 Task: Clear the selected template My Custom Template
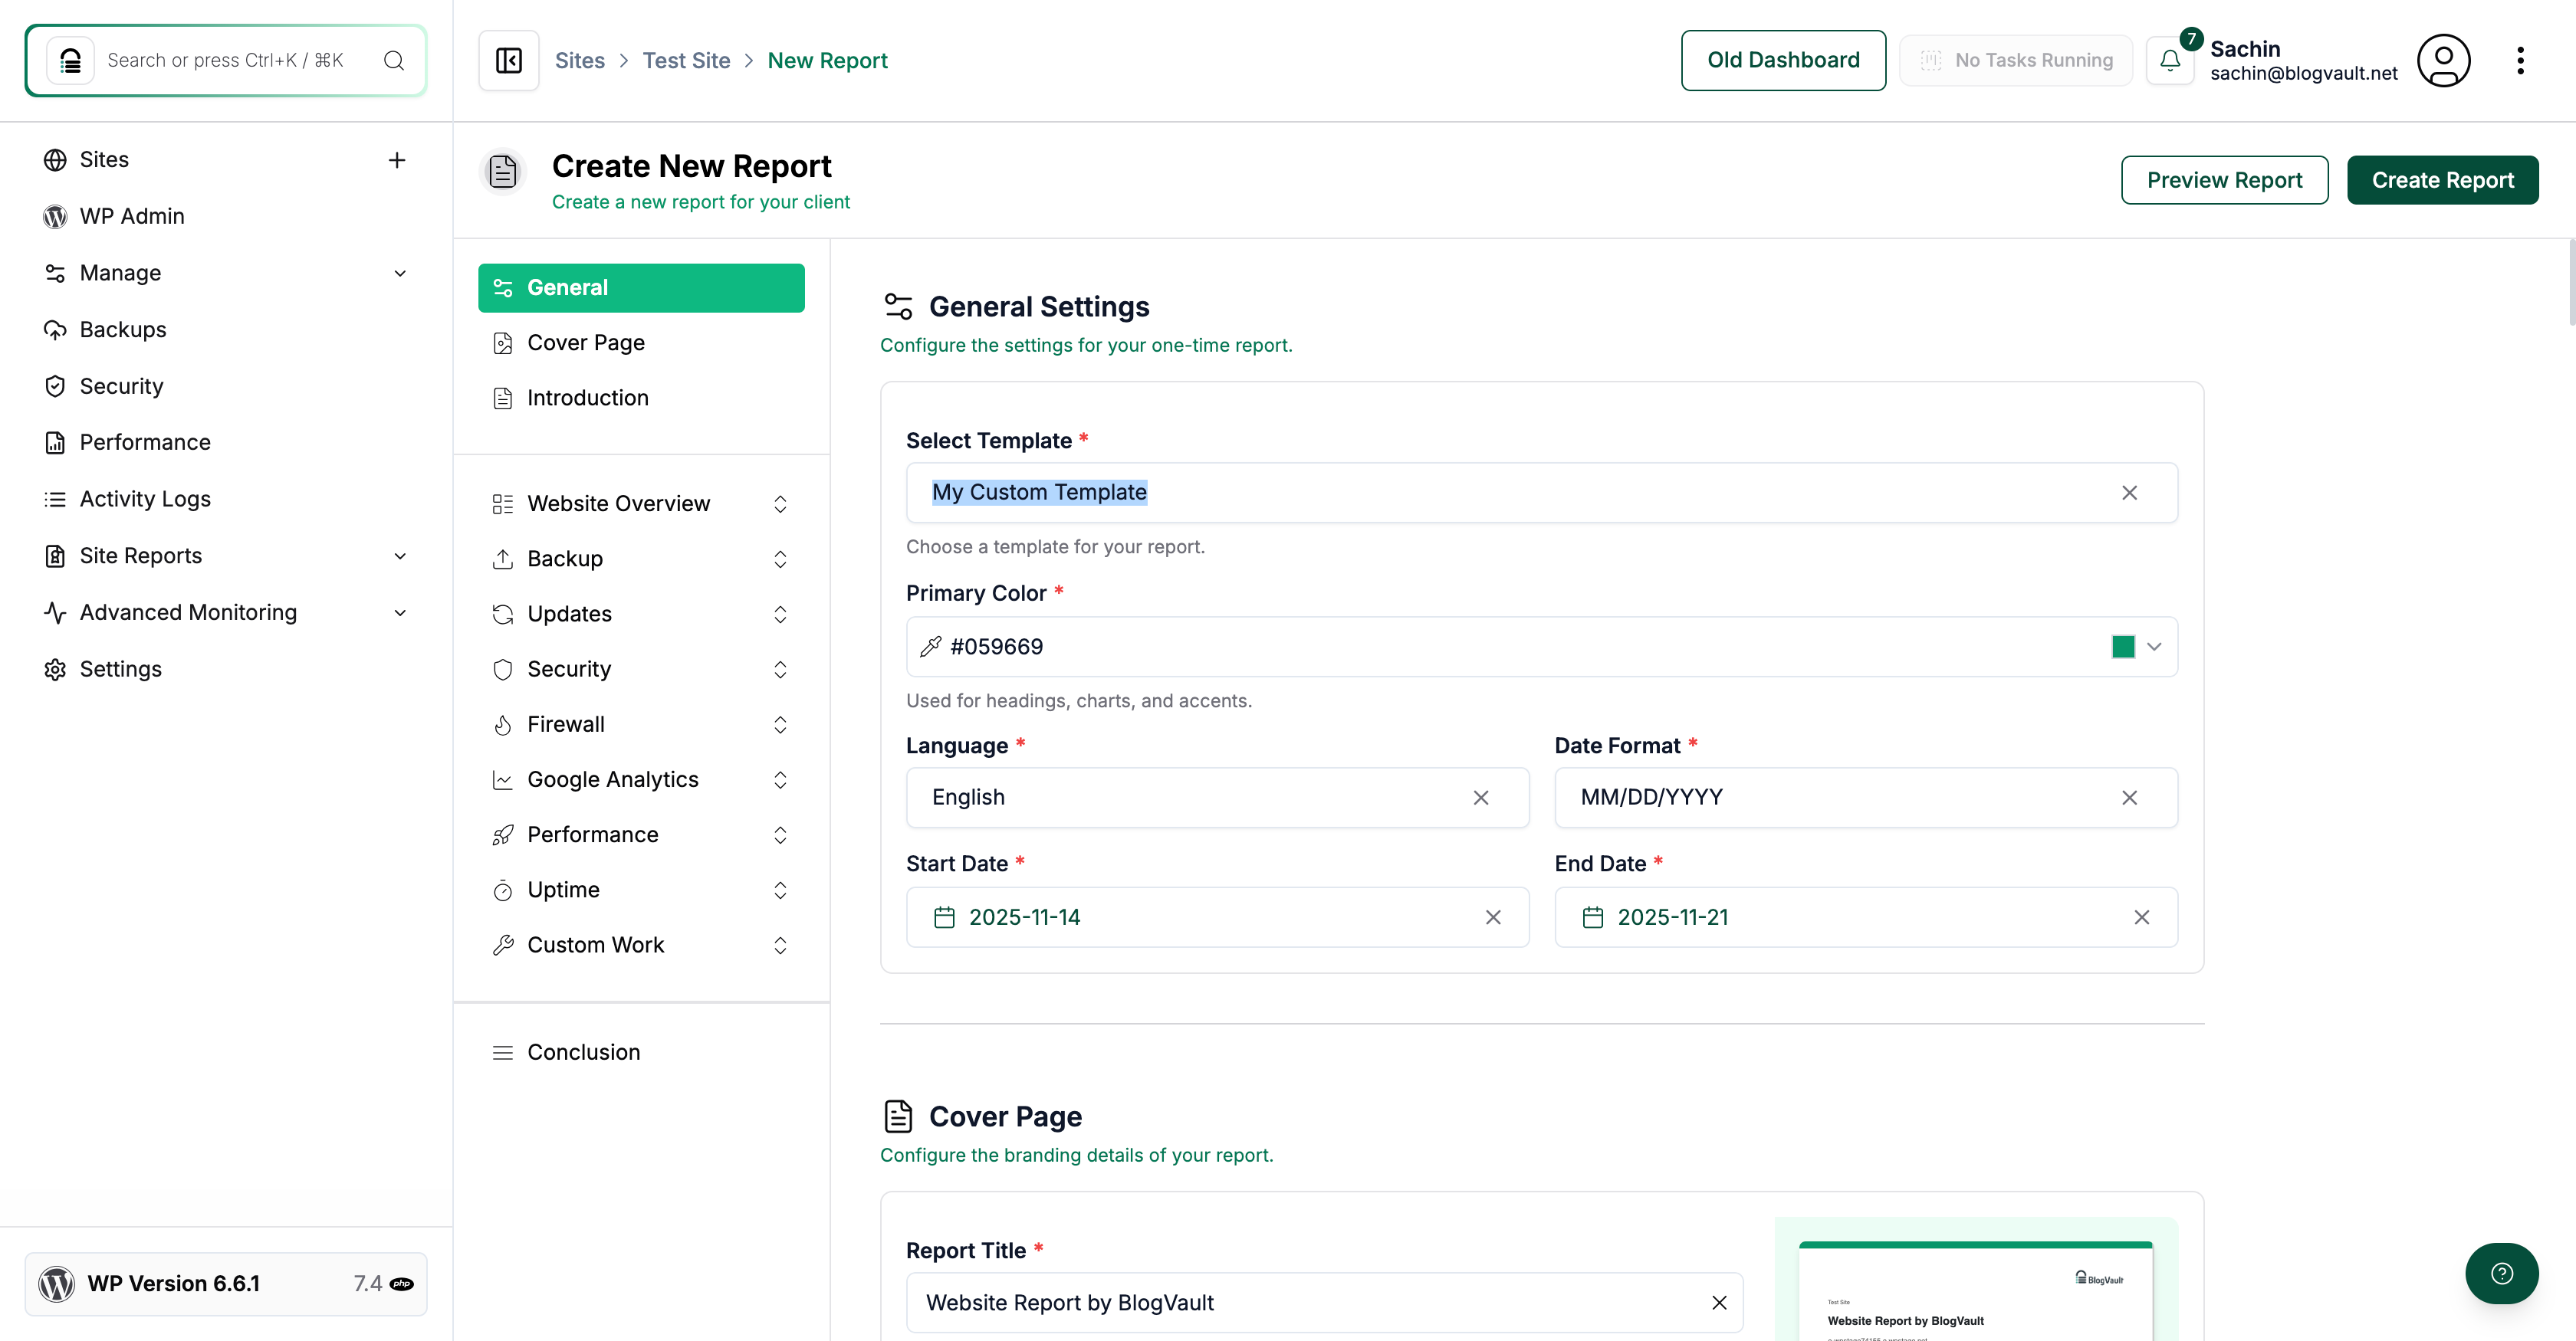[2129, 492]
